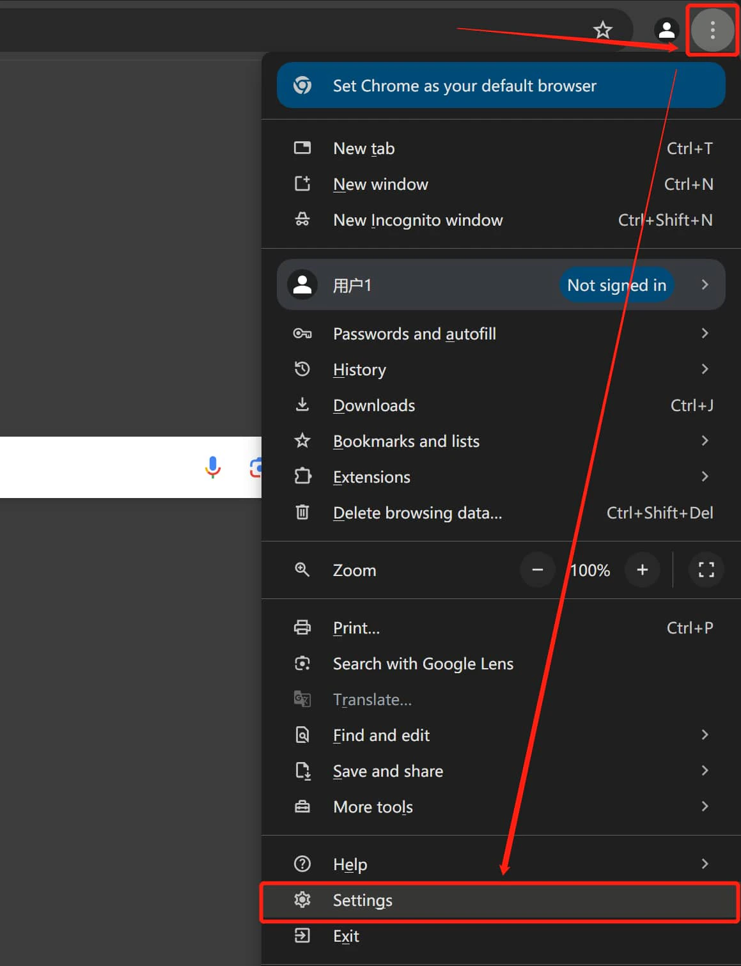Click the voice search microphone icon
Screen dimensions: 741x966
213,467
